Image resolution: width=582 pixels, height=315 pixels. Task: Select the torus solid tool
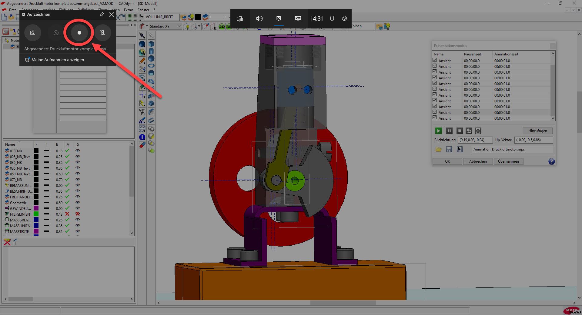(151, 66)
